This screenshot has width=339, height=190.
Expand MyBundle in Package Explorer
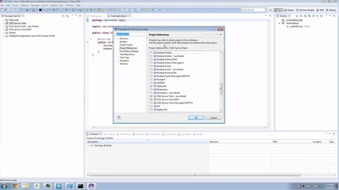pos(4,20)
